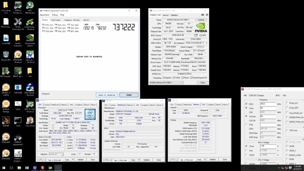Open the Caches tab in CPU-Z CPU window

click(x=47, y=105)
